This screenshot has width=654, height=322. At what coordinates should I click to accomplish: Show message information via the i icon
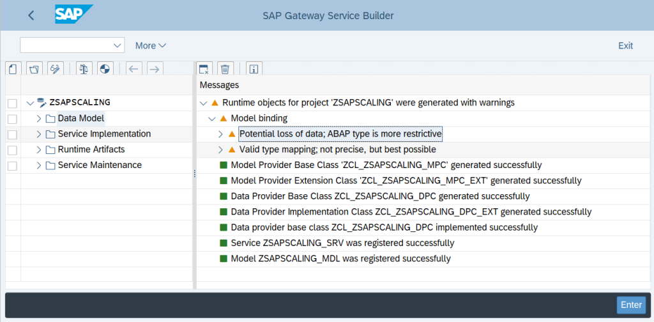coord(254,69)
